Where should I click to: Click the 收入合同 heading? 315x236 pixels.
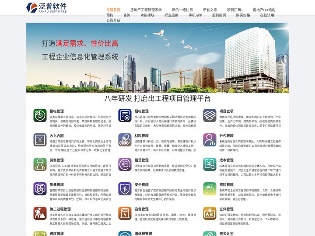click(x=56, y=135)
